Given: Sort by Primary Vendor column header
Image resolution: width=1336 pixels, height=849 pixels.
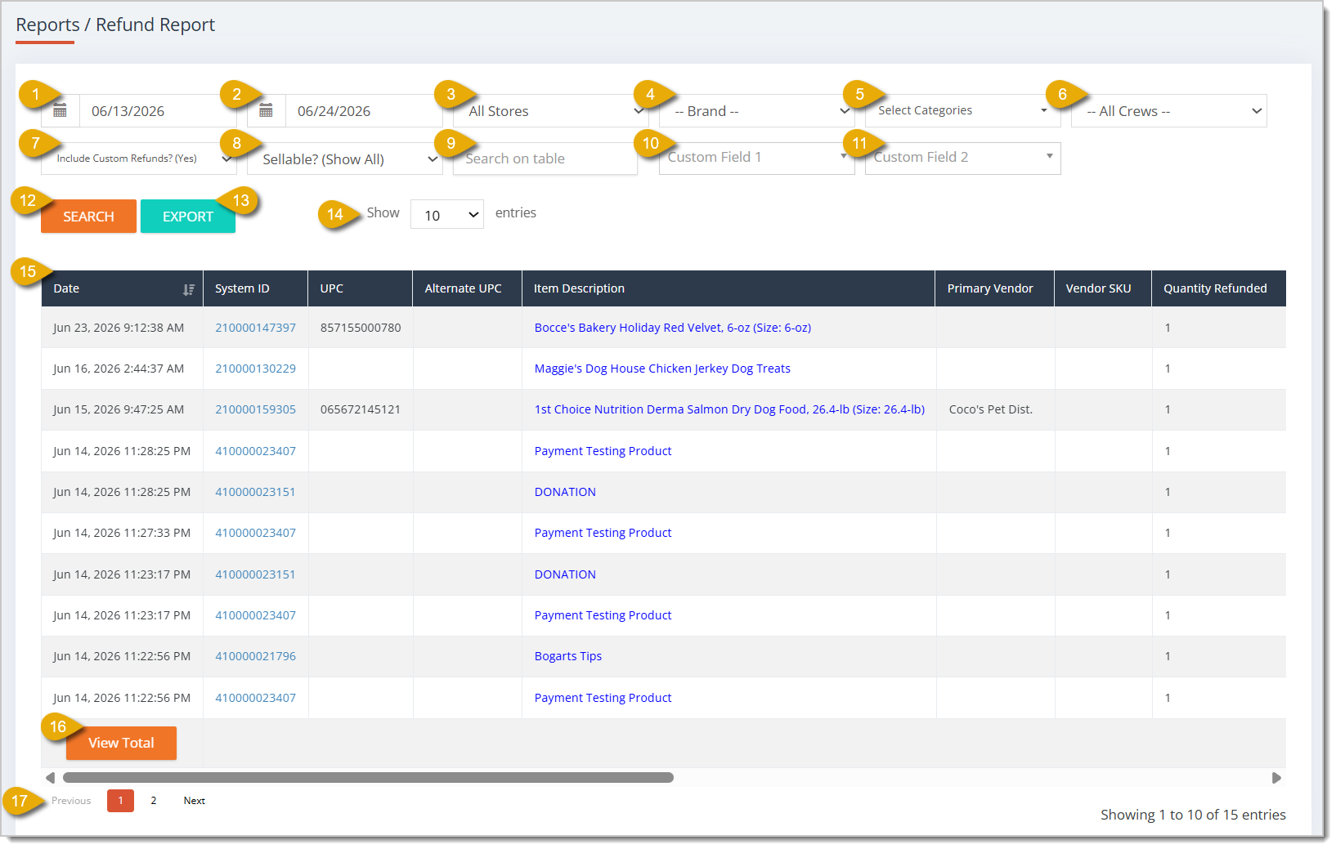Looking at the screenshot, I should tap(995, 288).
